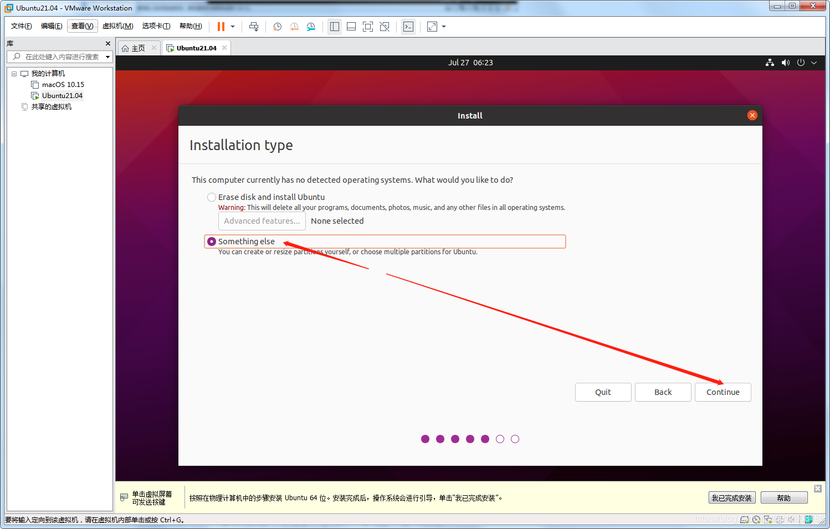This screenshot has width=830, height=529.
Task: Toggle the library sidebar view icon
Action: click(335, 27)
